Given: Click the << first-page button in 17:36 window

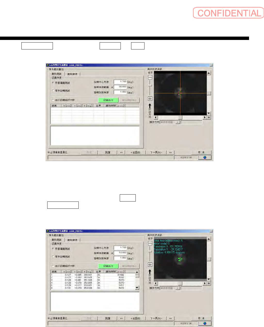Looking at the screenshot, I should [122, 318].
